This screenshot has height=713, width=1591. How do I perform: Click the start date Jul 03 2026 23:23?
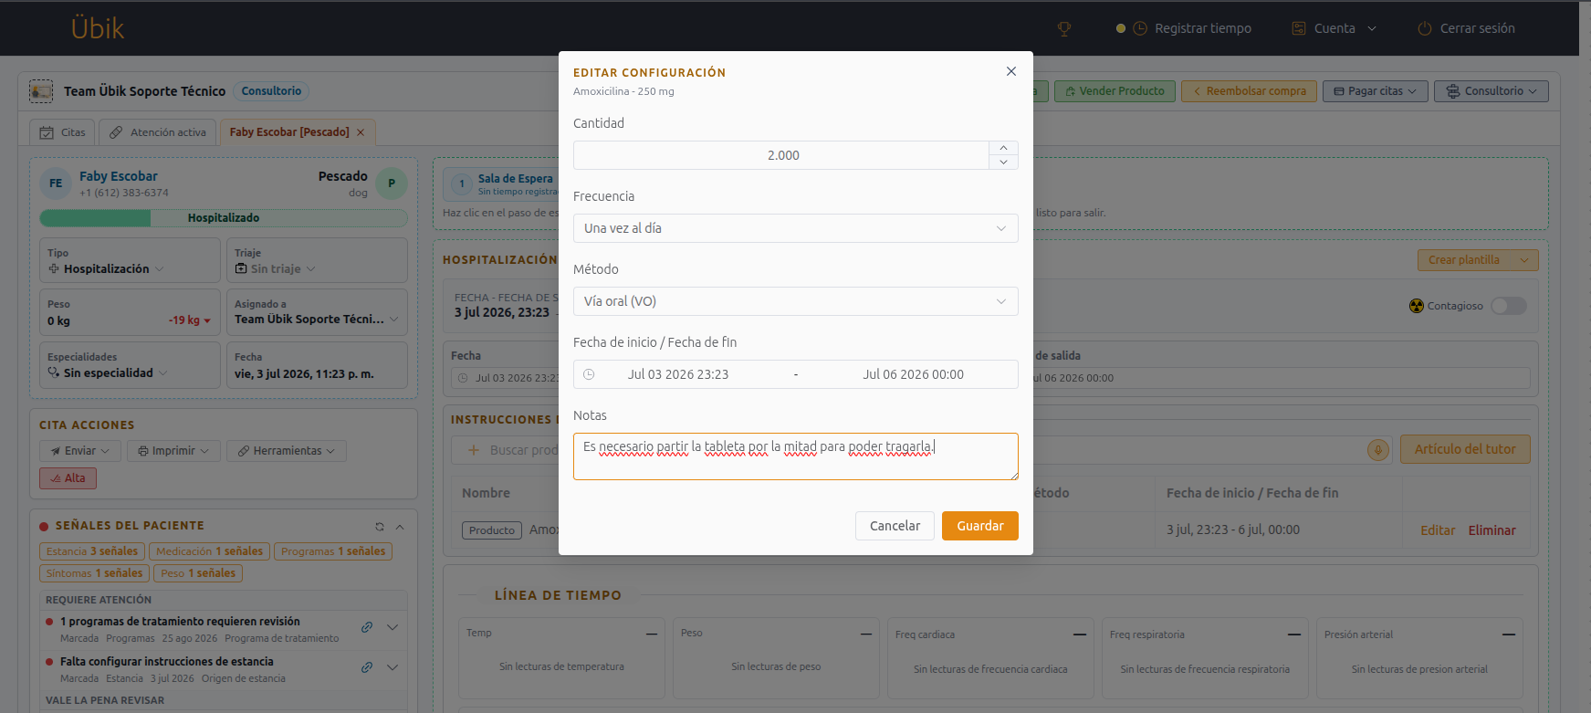[678, 374]
